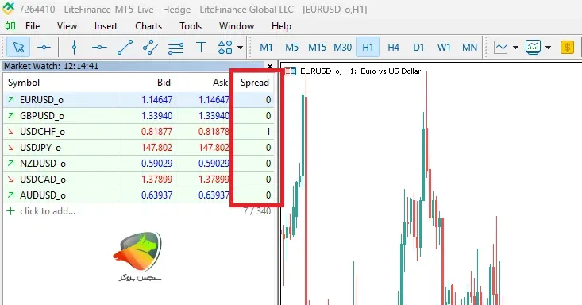The height and width of the screenshot is (305, 582).
Task: Click the 'click to add...' symbol field
Action: (x=48, y=211)
